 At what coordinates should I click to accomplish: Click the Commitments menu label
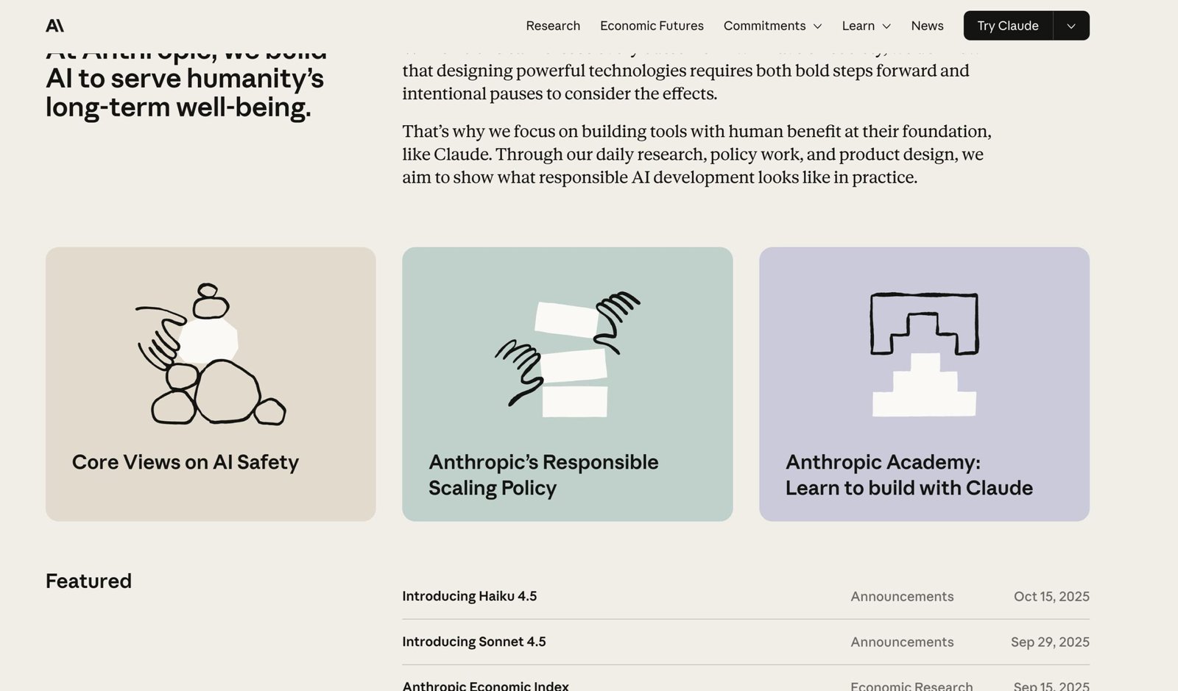pos(764,26)
